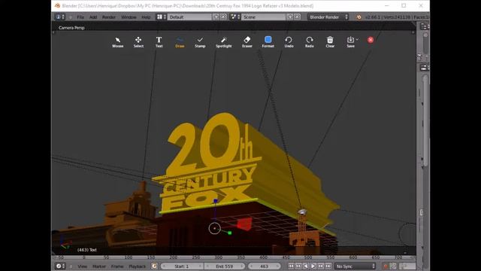The width and height of the screenshot is (481, 271).
Task: Open the keying set selector icon
Action: 393,266
